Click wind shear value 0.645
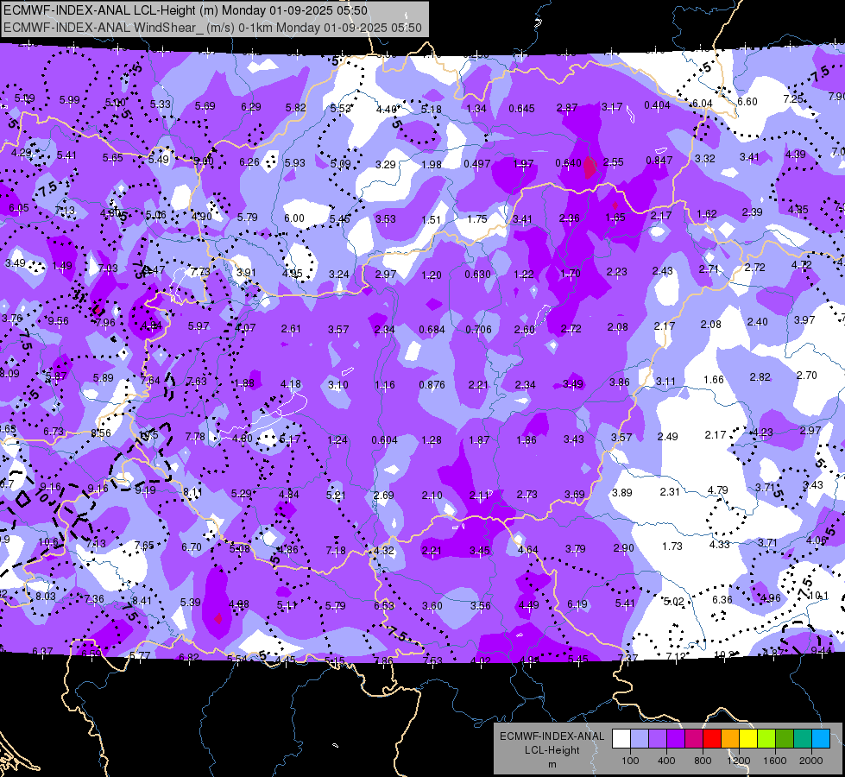Image resolution: width=845 pixels, height=777 pixels. tap(521, 109)
